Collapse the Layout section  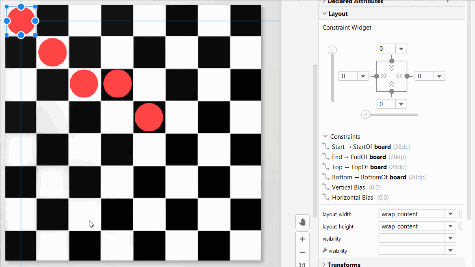(325, 14)
